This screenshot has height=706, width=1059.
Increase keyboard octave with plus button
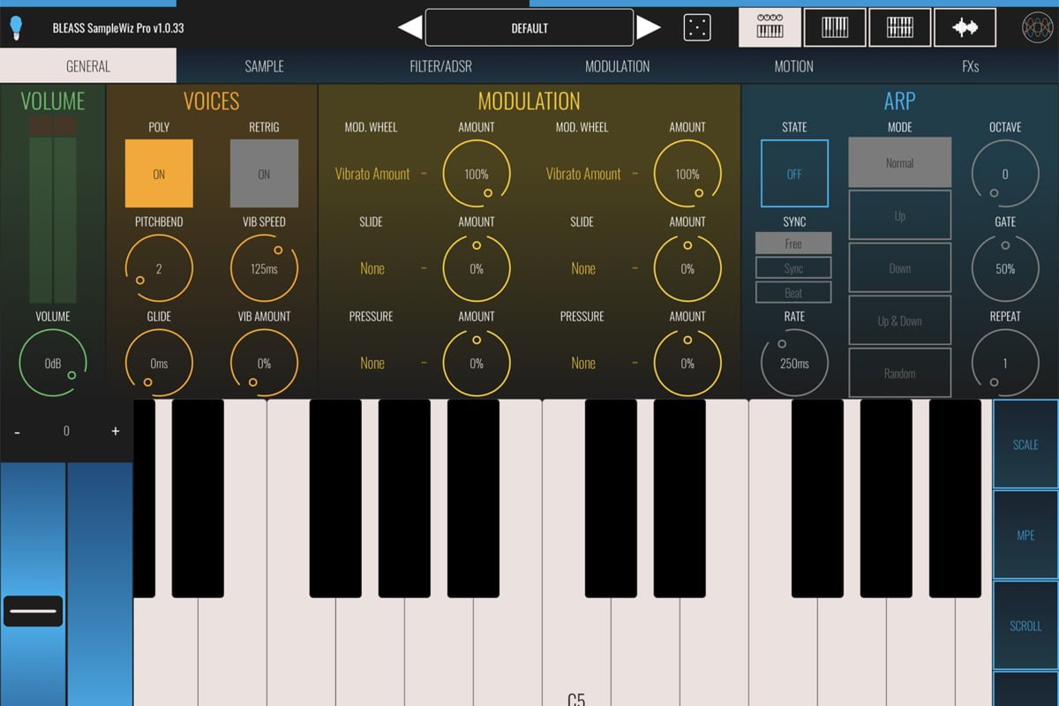(x=115, y=431)
